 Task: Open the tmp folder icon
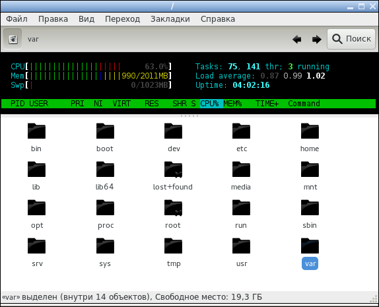click(173, 246)
